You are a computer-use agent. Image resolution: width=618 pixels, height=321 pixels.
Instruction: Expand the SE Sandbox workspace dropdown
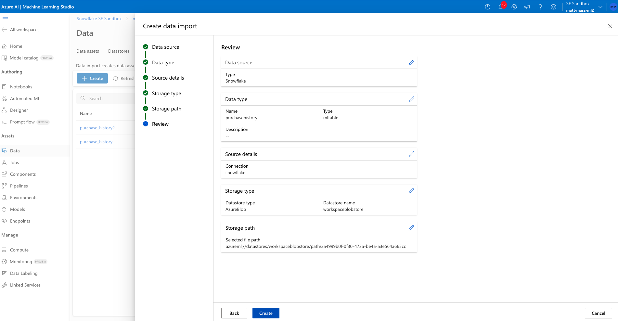tap(600, 7)
